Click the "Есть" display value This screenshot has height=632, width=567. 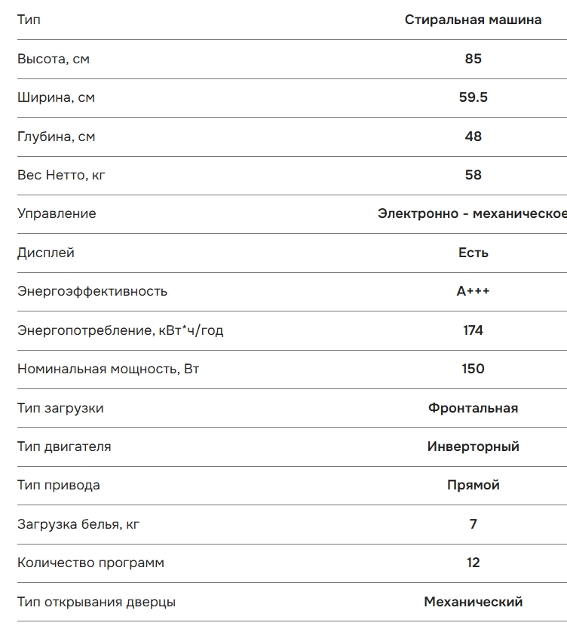[473, 253]
